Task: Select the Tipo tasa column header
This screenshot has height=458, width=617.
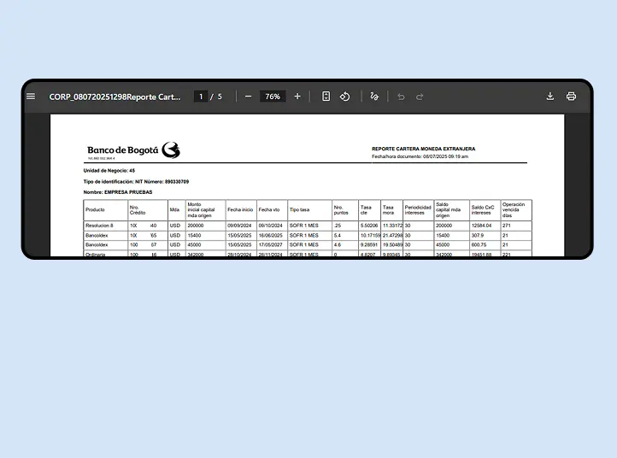Action: click(309, 210)
